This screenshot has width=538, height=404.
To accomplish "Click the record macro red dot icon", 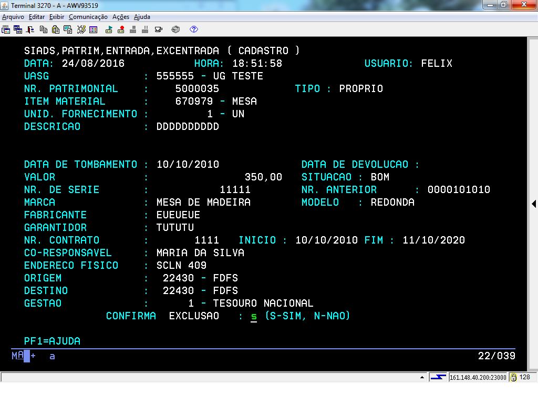I will [x=121, y=29].
